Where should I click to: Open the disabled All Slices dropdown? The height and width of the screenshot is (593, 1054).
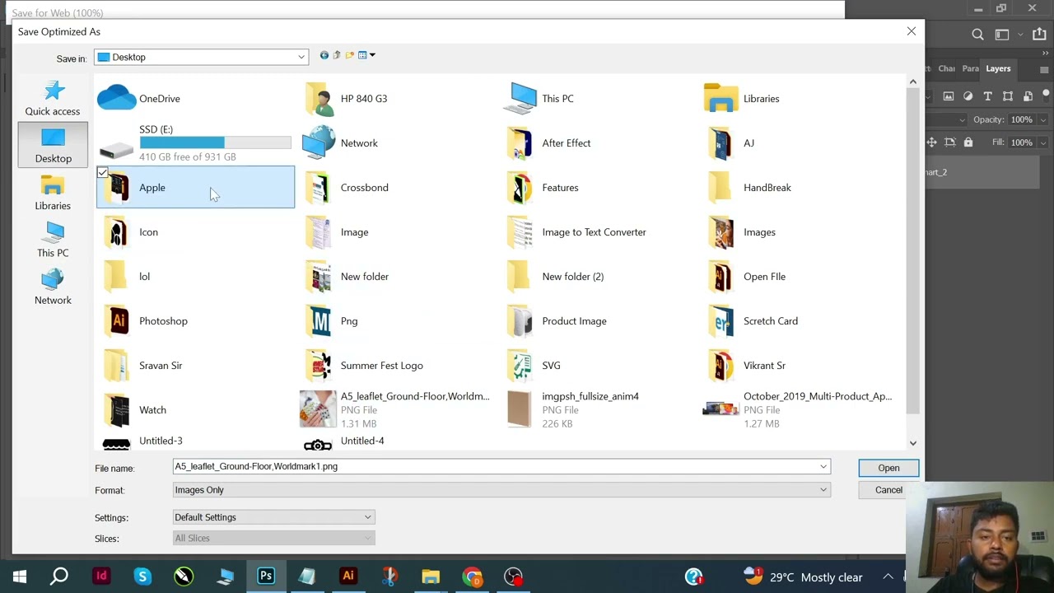274,538
